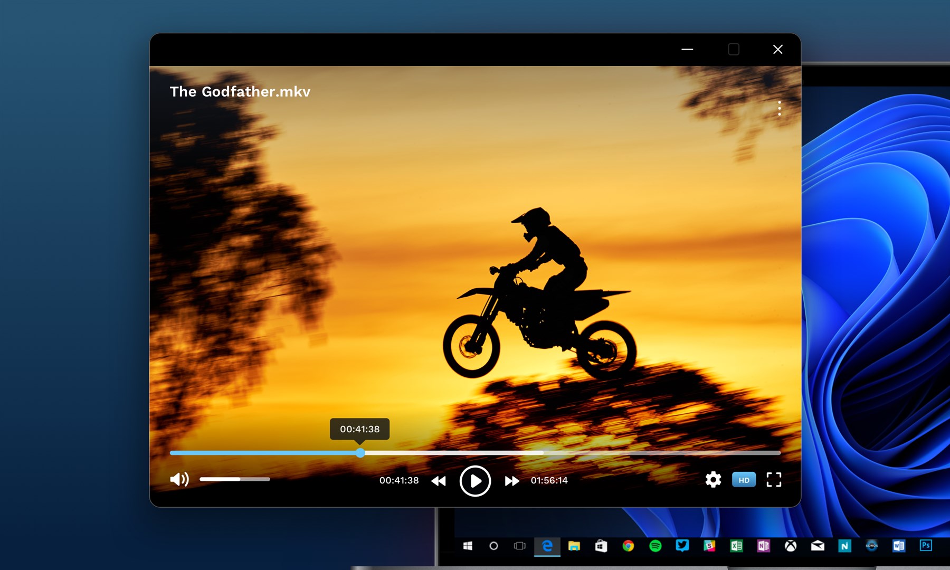Image resolution: width=950 pixels, height=570 pixels.
Task: Click the total duration 01:56:14 label
Action: pyautogui.click(x=549, y=480)
